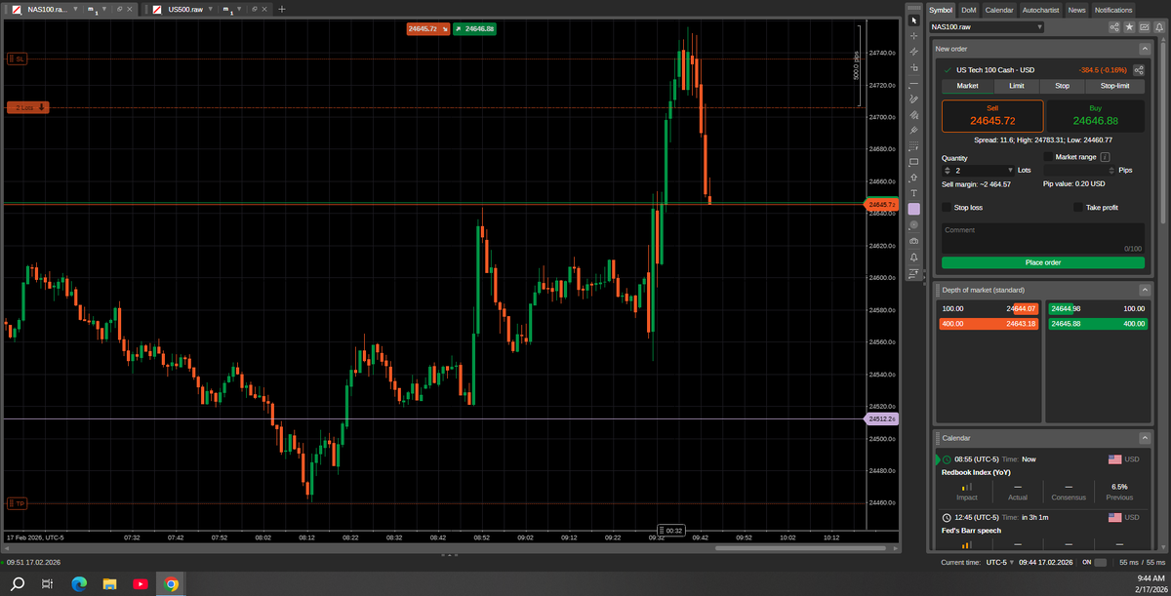This screenshot has width=1171, height=596.
Task: Switch to the Calendar tab
Action: 999,10
